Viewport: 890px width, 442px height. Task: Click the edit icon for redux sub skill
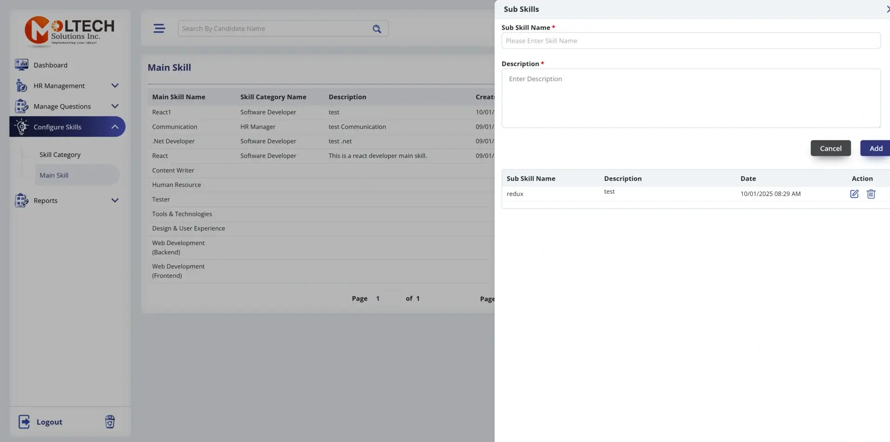coord(854,194)
